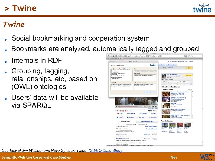215x161 pixels.
Task: Click the Description box in twine dialog
Action: tap(145, 78)
